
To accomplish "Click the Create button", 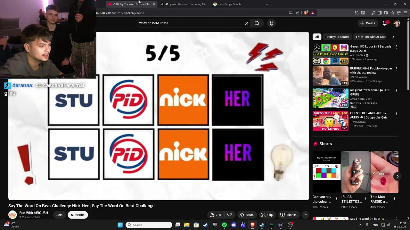I will [367, 23].
